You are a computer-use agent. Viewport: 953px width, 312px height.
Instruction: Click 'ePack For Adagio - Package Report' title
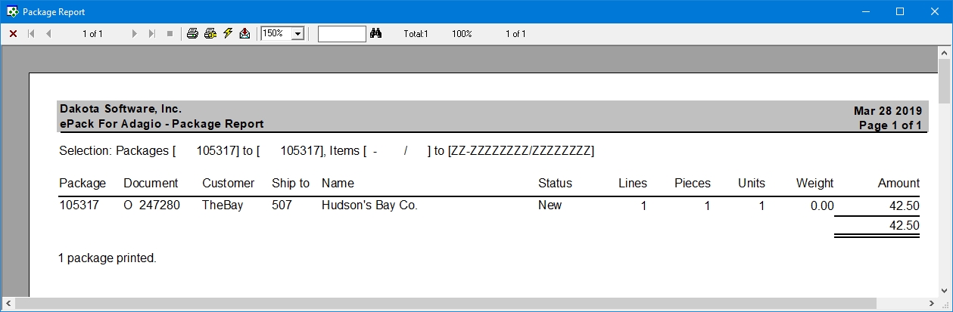point(161,124)
